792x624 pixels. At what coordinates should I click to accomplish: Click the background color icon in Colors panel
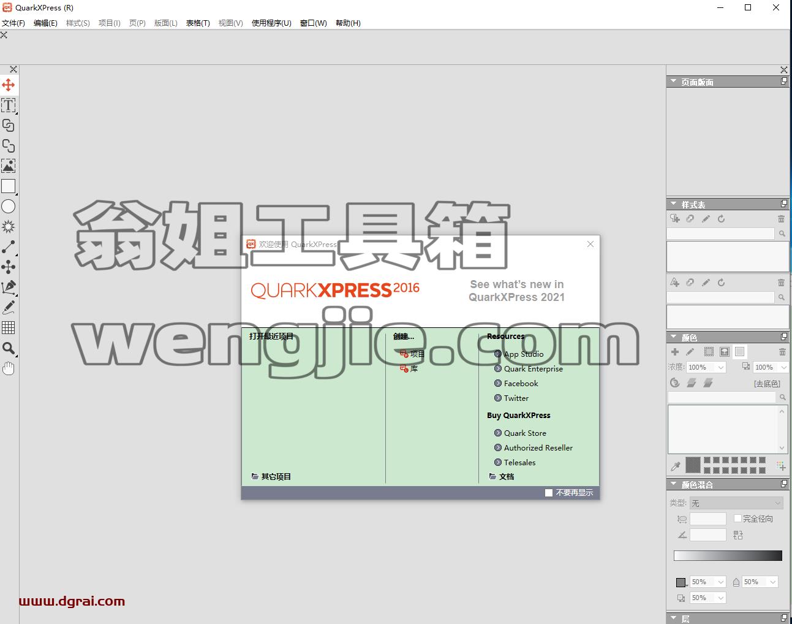click(740, 352)
